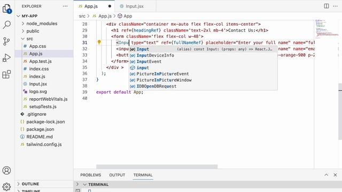Open Explorer more actions ellipsis

pos(65,6)
